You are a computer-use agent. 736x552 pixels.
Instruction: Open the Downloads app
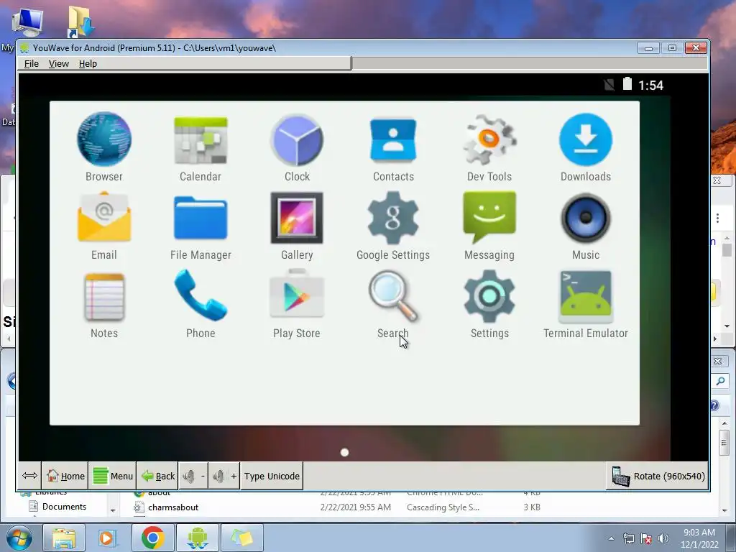586,147
